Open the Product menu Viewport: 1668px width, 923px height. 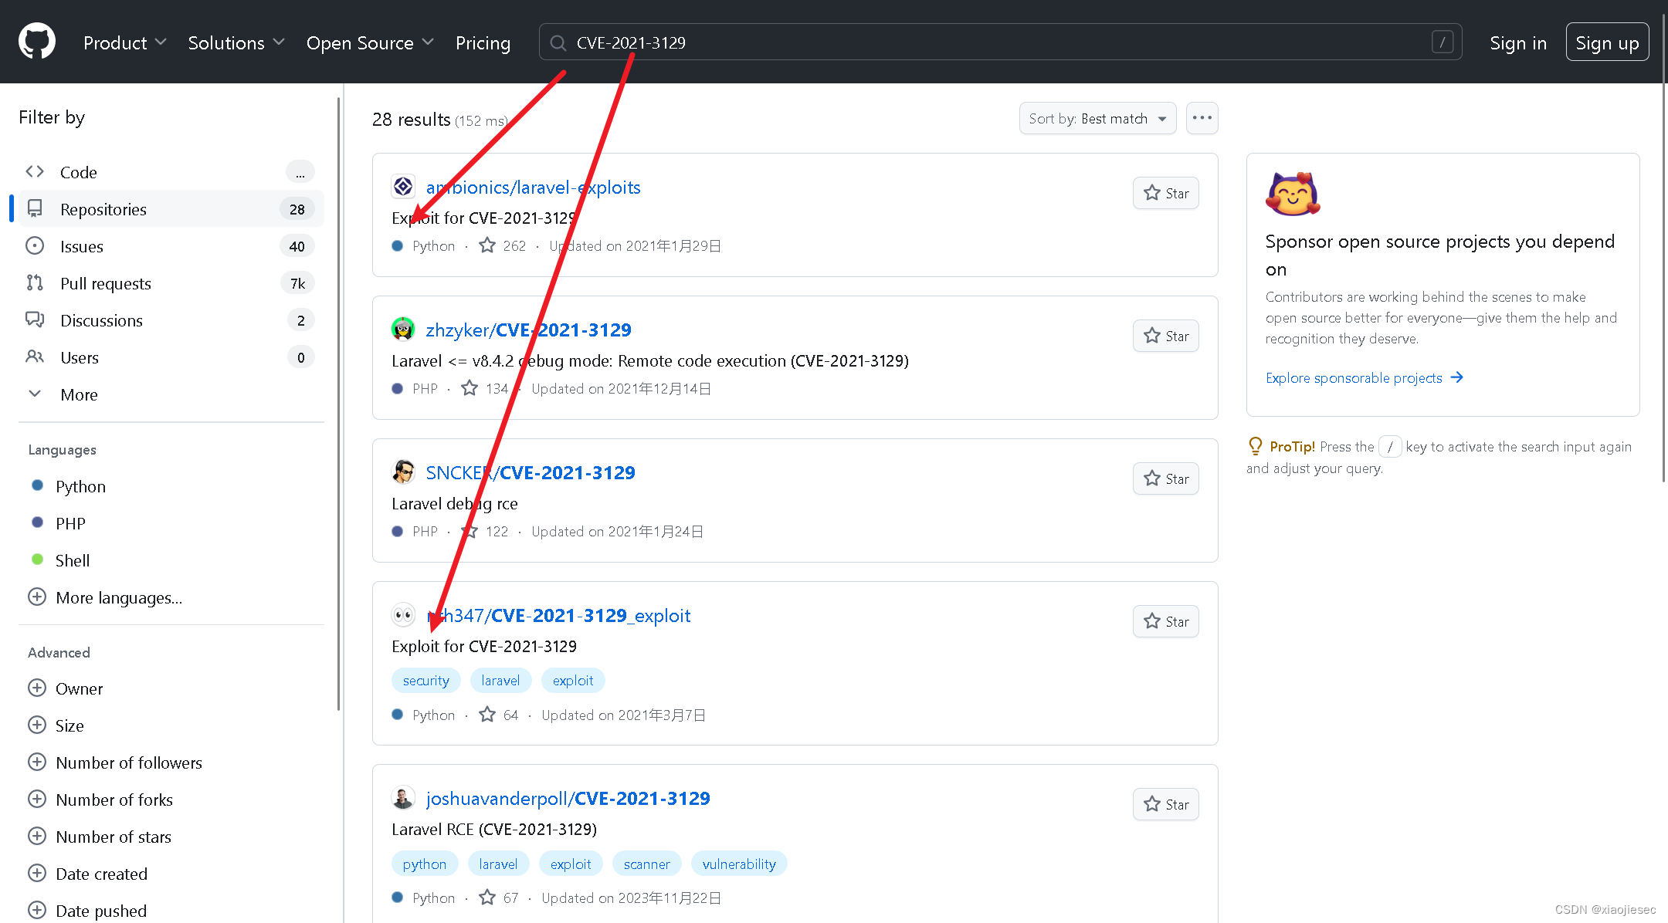click(x=124, y=42)
